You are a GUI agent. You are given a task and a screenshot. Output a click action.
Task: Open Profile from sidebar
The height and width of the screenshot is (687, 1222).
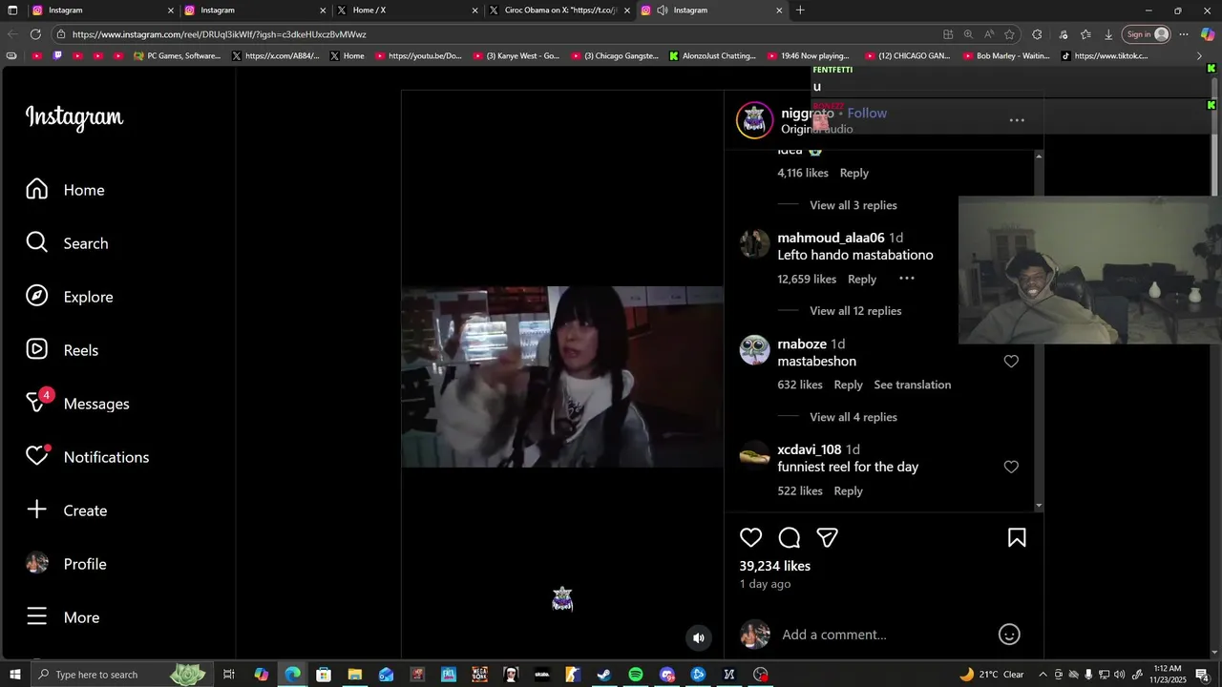pos(66,564)
